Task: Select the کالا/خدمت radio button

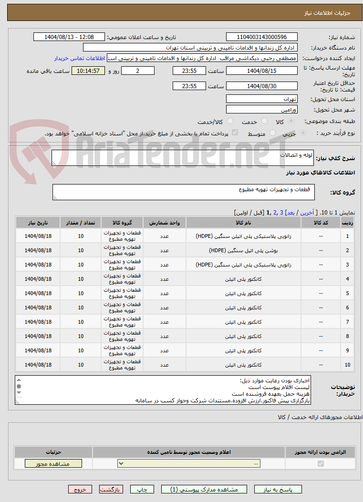Action: point(230,121)
